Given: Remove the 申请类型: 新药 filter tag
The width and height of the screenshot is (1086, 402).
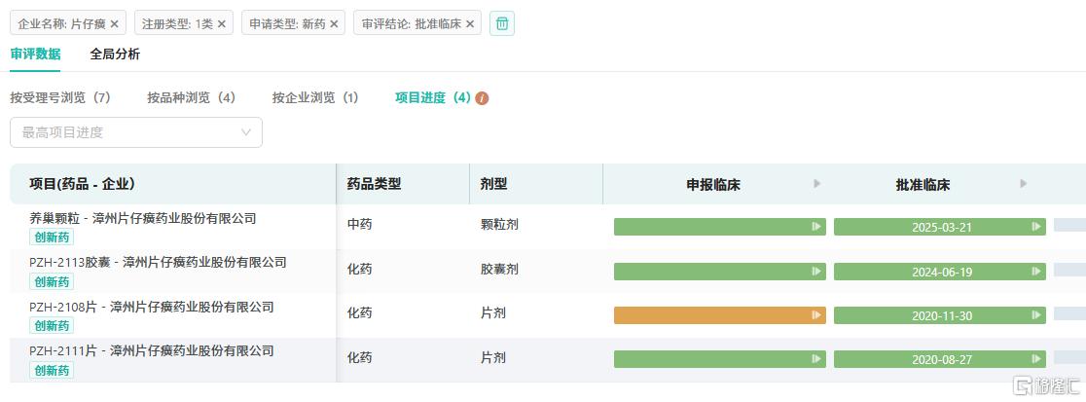Looking at the screenshot, I should click(334, 23).
